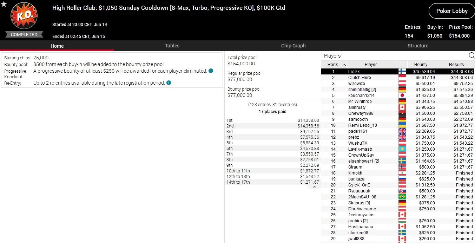Click the Poker Lobby button

[x=451, y=11]
